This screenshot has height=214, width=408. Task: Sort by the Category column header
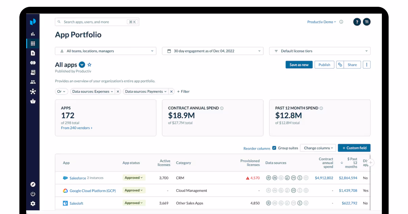[x=184, y=163]
